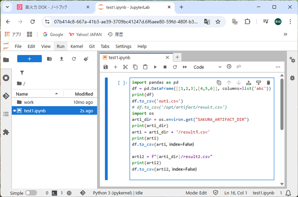Click the Cut cell scissors icon
The width and height of the screenshot is (298, 197).
coord(125,67)
